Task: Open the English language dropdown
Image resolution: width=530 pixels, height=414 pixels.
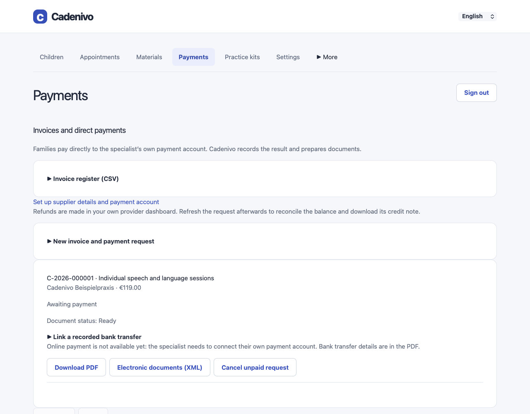Action: (x=478, y=17)
